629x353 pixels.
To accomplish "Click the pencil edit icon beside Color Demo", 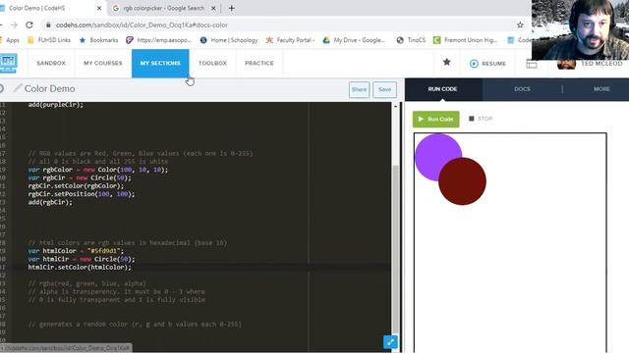I will coord(17,88).
